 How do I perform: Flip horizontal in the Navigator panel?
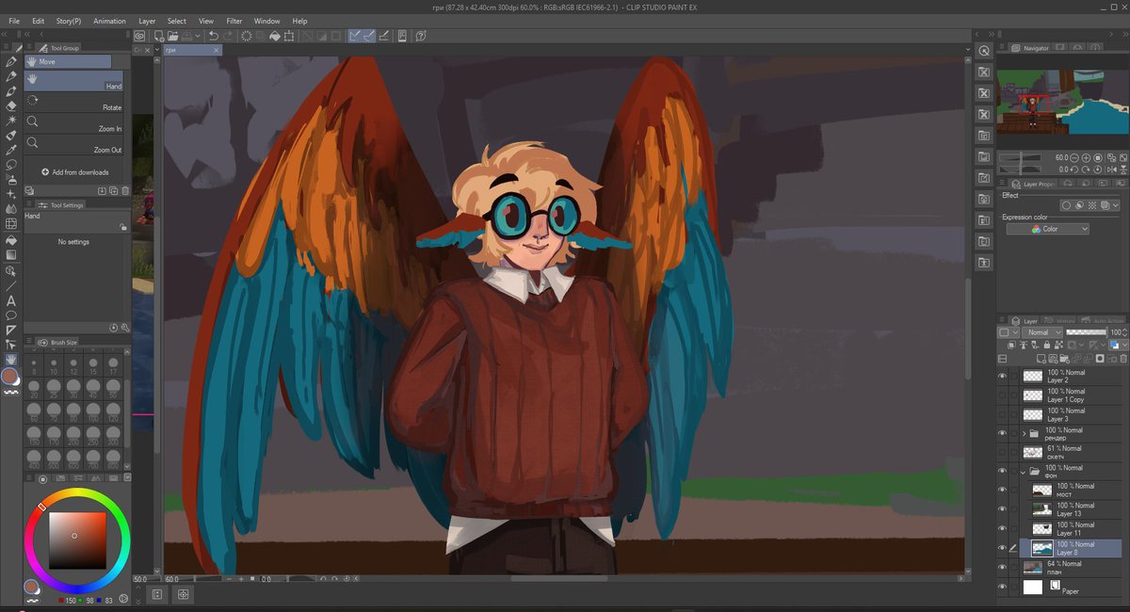[x=1110, y=169]
